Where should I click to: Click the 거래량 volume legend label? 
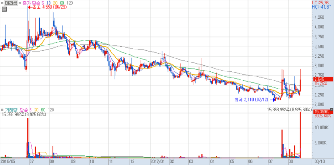click(x=11, y=110)
